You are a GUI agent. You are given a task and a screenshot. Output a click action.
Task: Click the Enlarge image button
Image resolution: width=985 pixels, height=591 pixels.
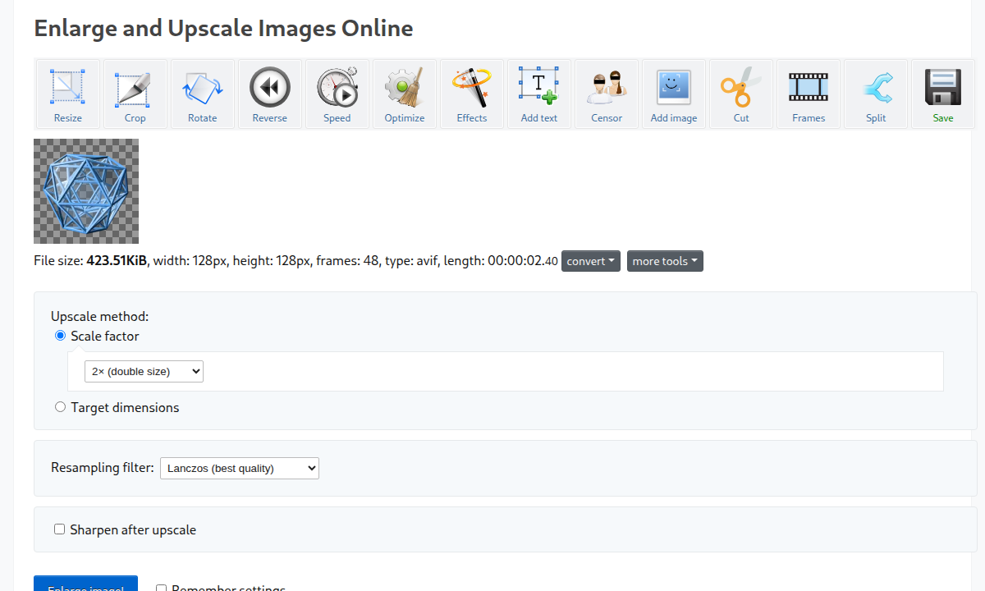pyautogui.click(x=85, y=584)
